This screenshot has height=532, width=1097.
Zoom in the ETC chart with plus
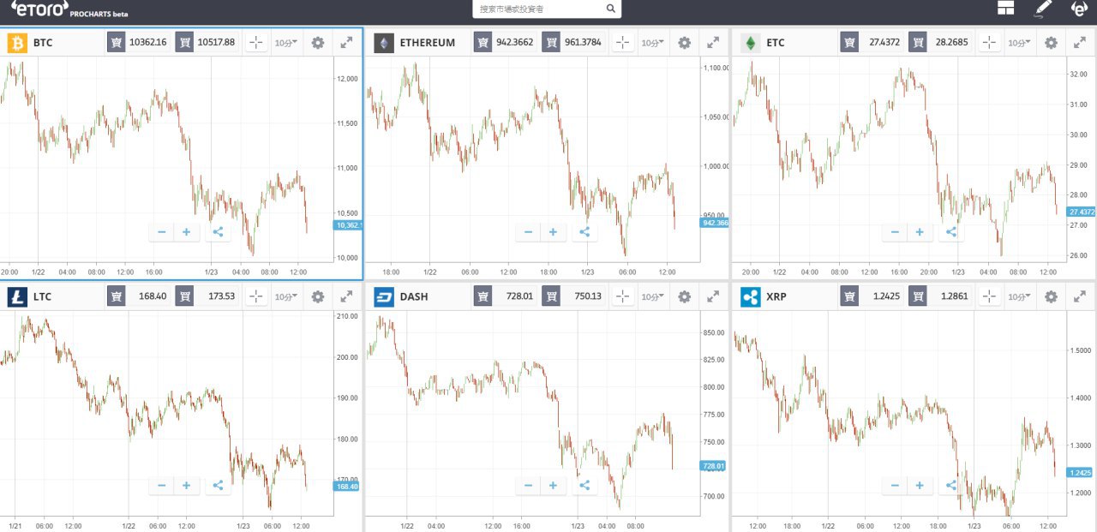920,232
